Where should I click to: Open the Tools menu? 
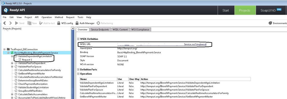click(80, 17)
